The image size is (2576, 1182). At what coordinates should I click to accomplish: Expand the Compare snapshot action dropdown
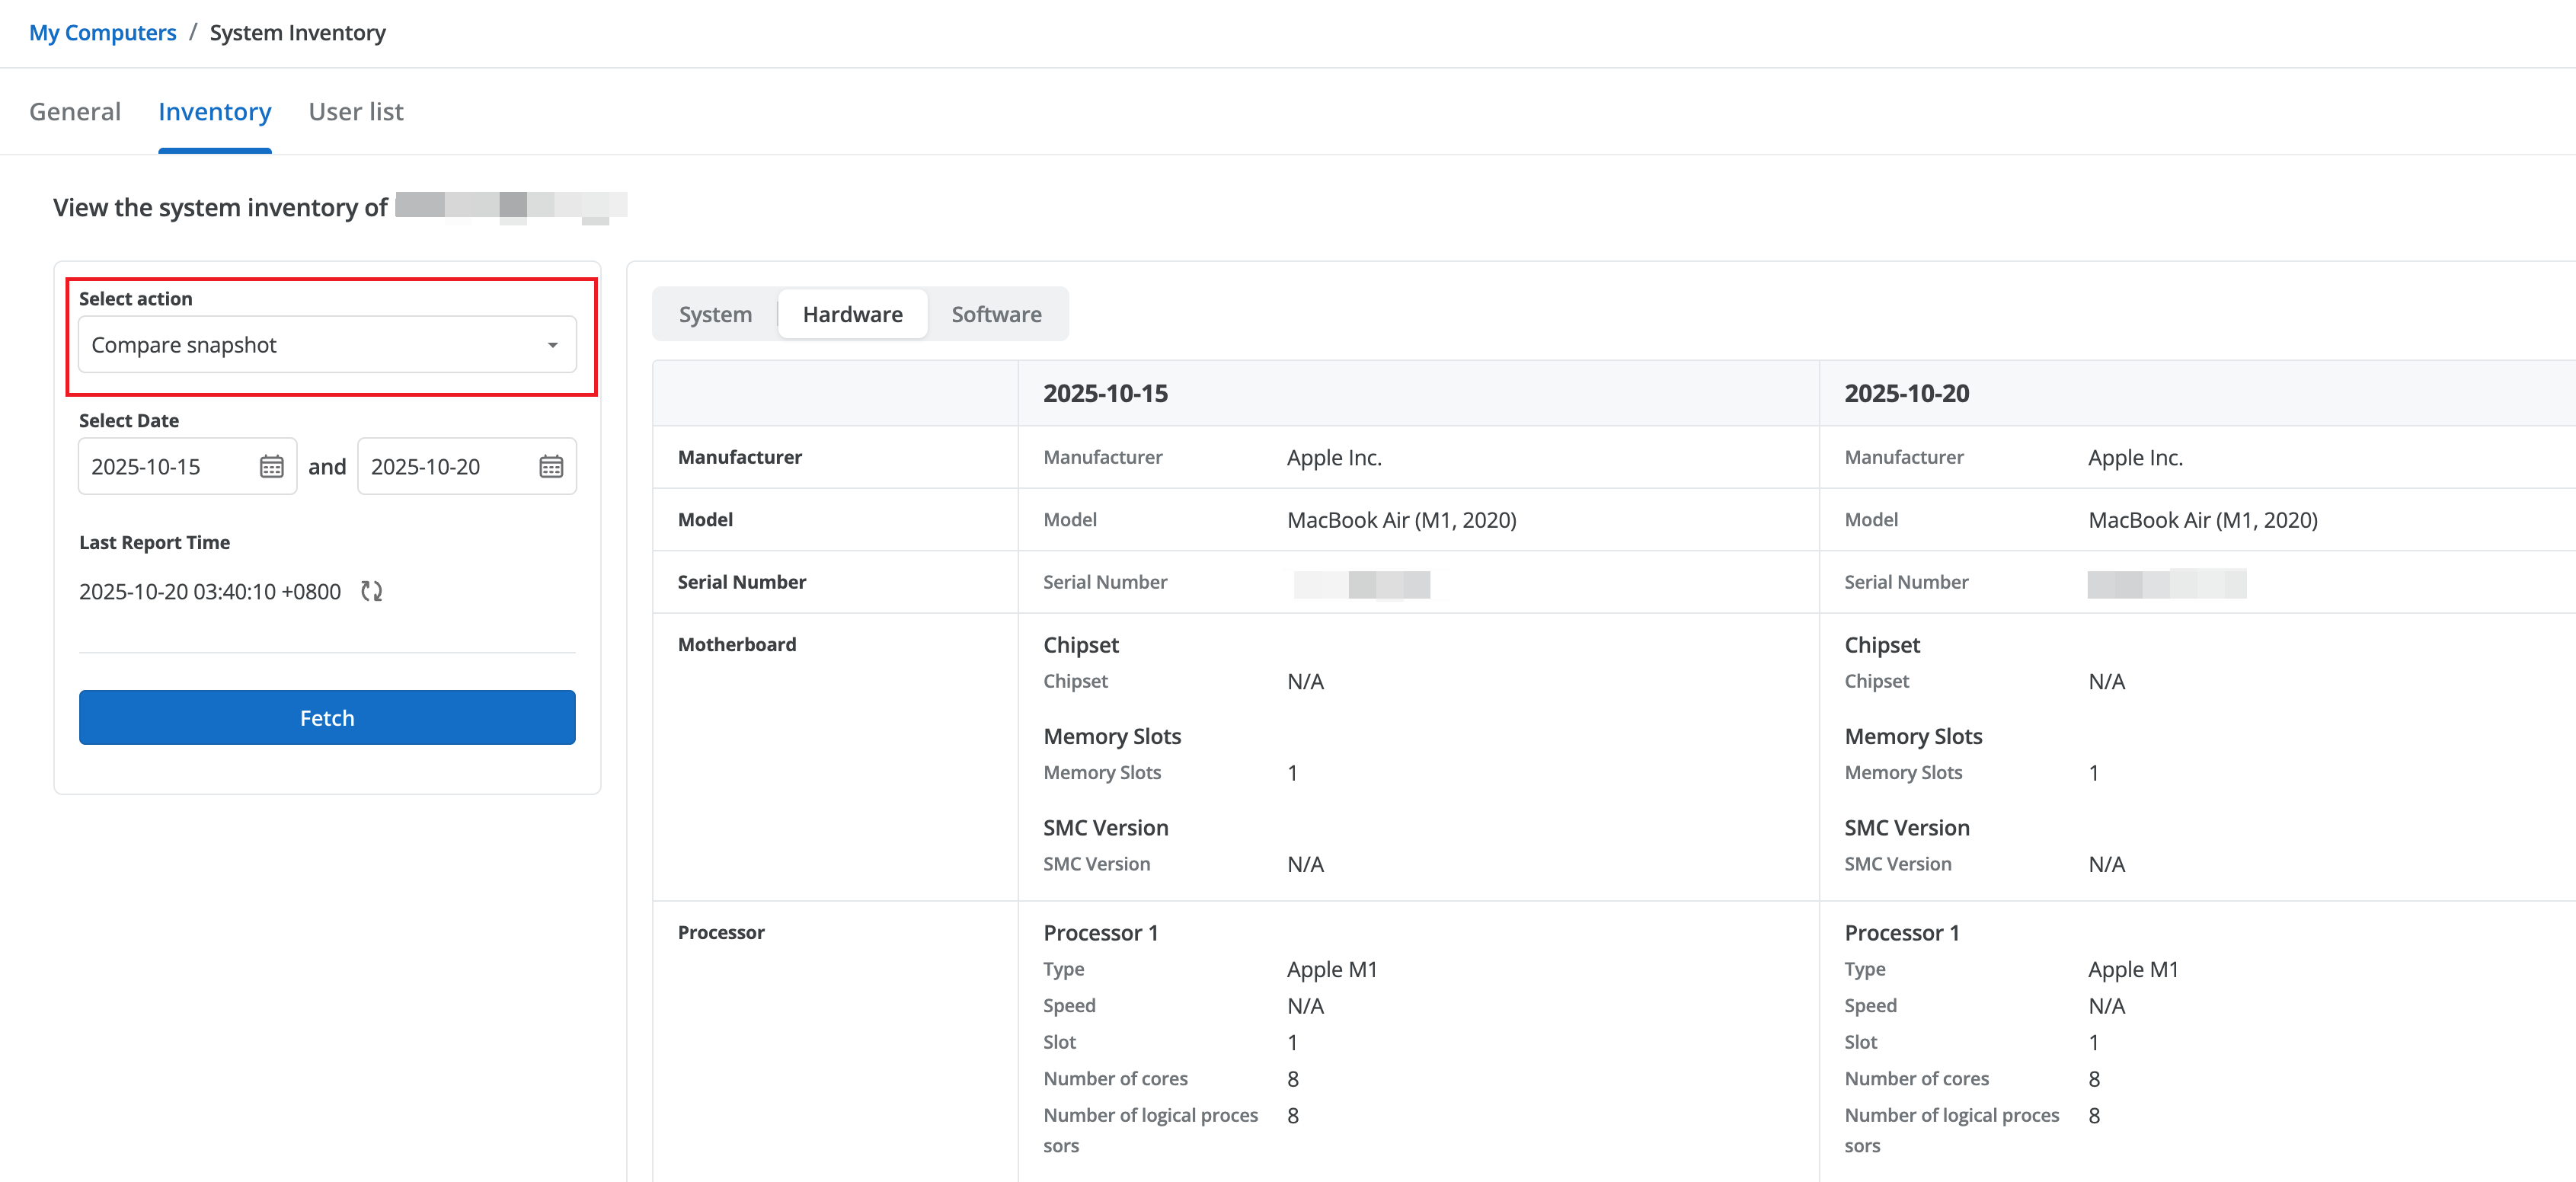pos(327,345)
